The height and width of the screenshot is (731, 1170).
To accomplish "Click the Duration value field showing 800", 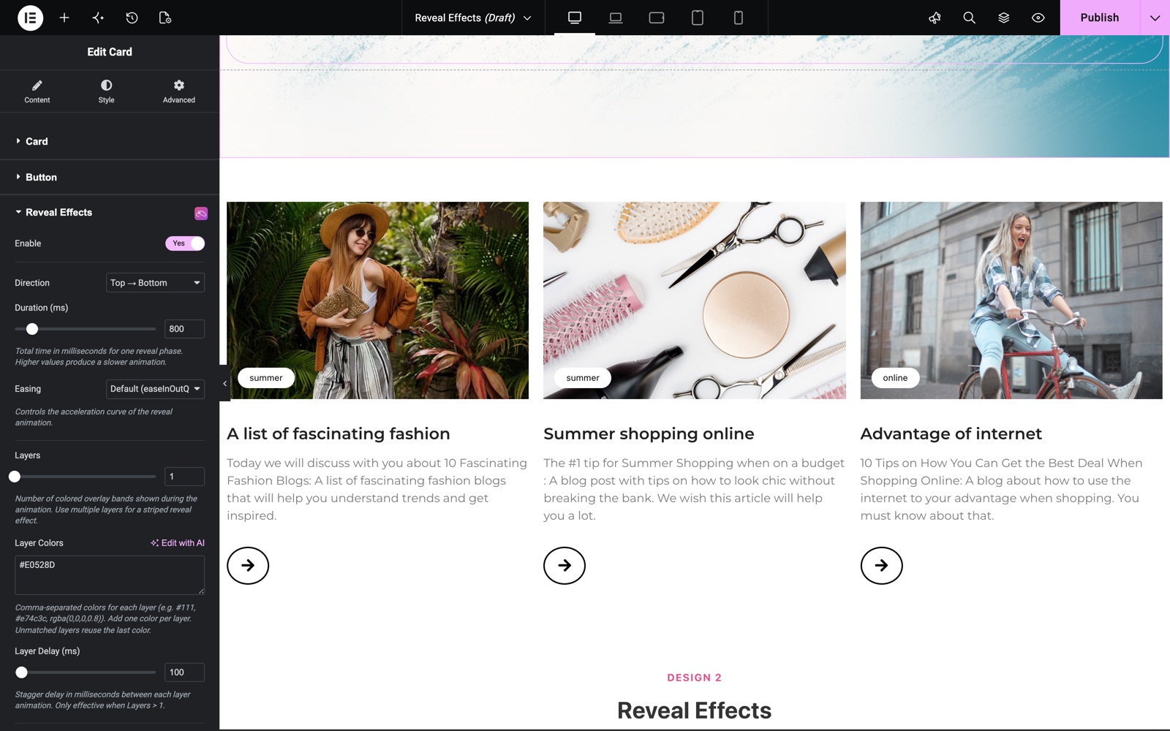I will pyautogui.click(x=184, y=329).
